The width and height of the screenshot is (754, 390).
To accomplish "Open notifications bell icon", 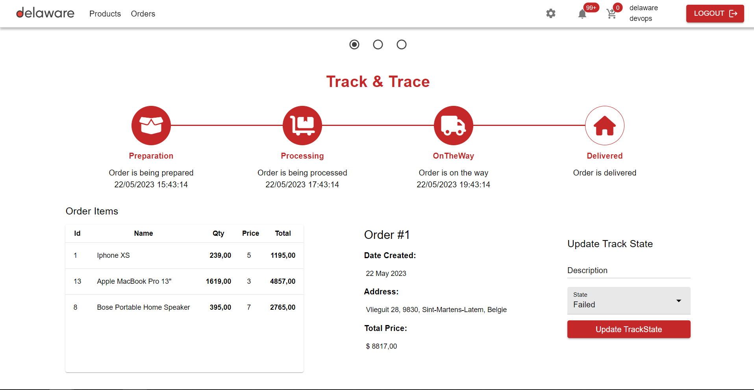I will pyautogui.click(x=582, y=14).
